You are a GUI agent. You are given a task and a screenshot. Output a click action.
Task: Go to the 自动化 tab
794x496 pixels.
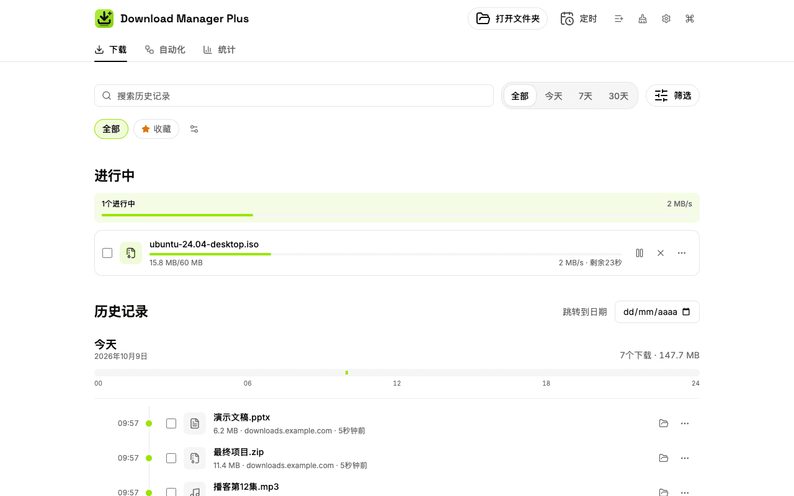click(x=165, y=50)
